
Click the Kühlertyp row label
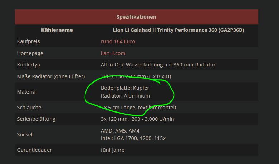click(x=29, y=65)
